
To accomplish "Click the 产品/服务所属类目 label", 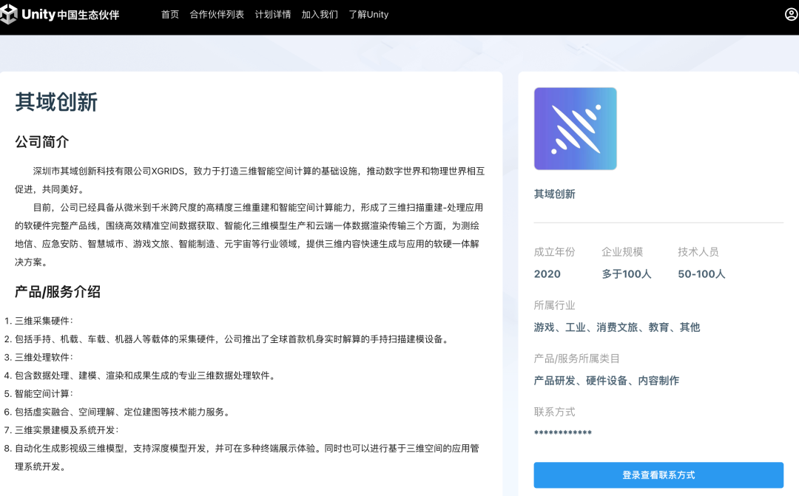I will click(x=576, y=359).
